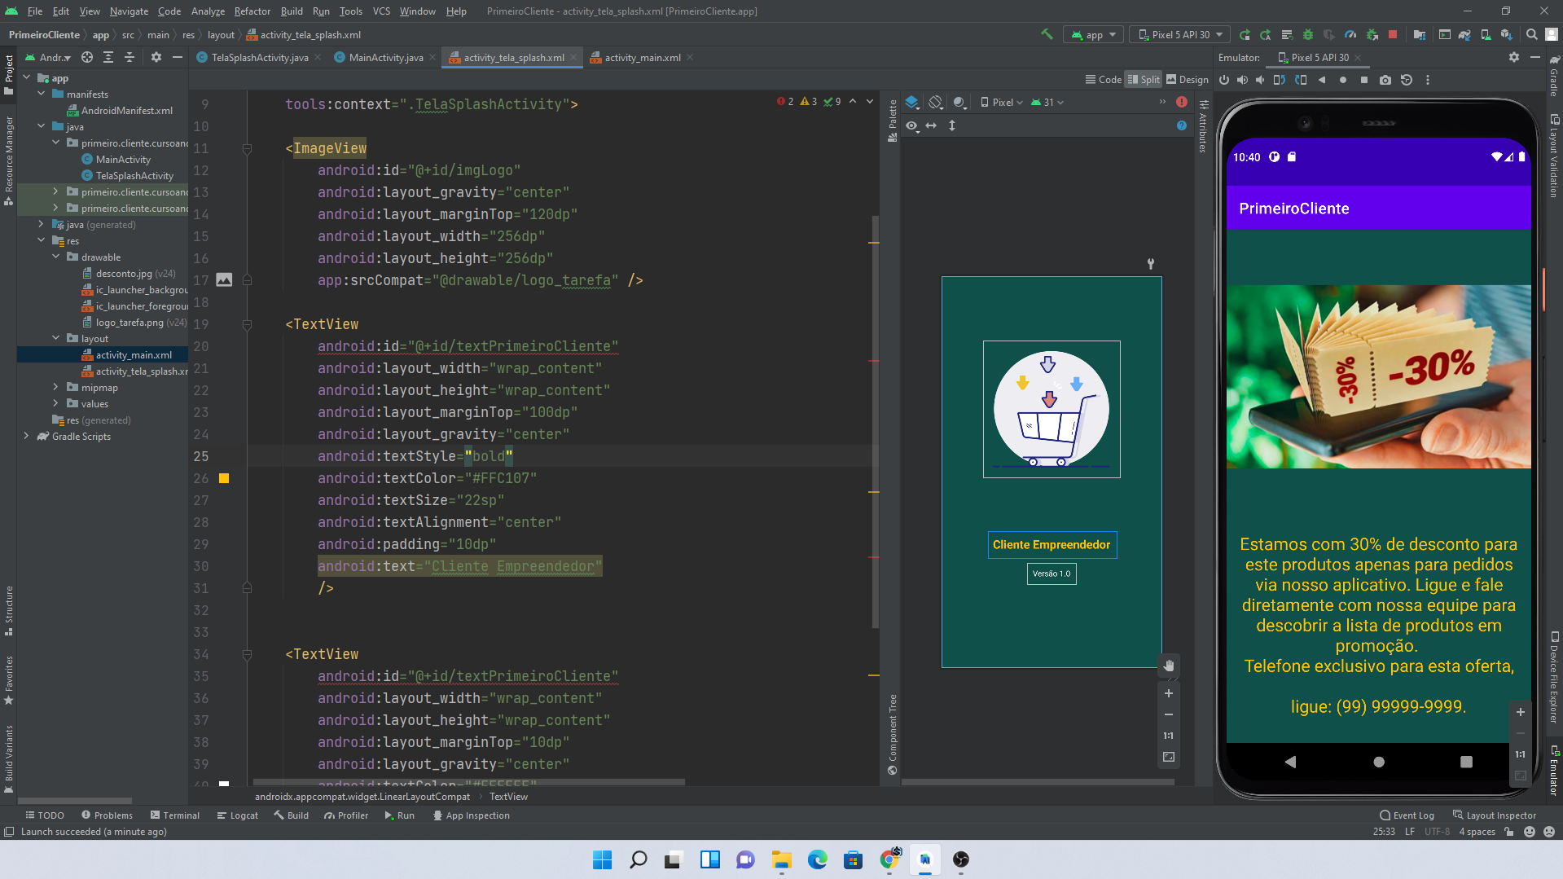Toggle design view options eye icon

912,125
